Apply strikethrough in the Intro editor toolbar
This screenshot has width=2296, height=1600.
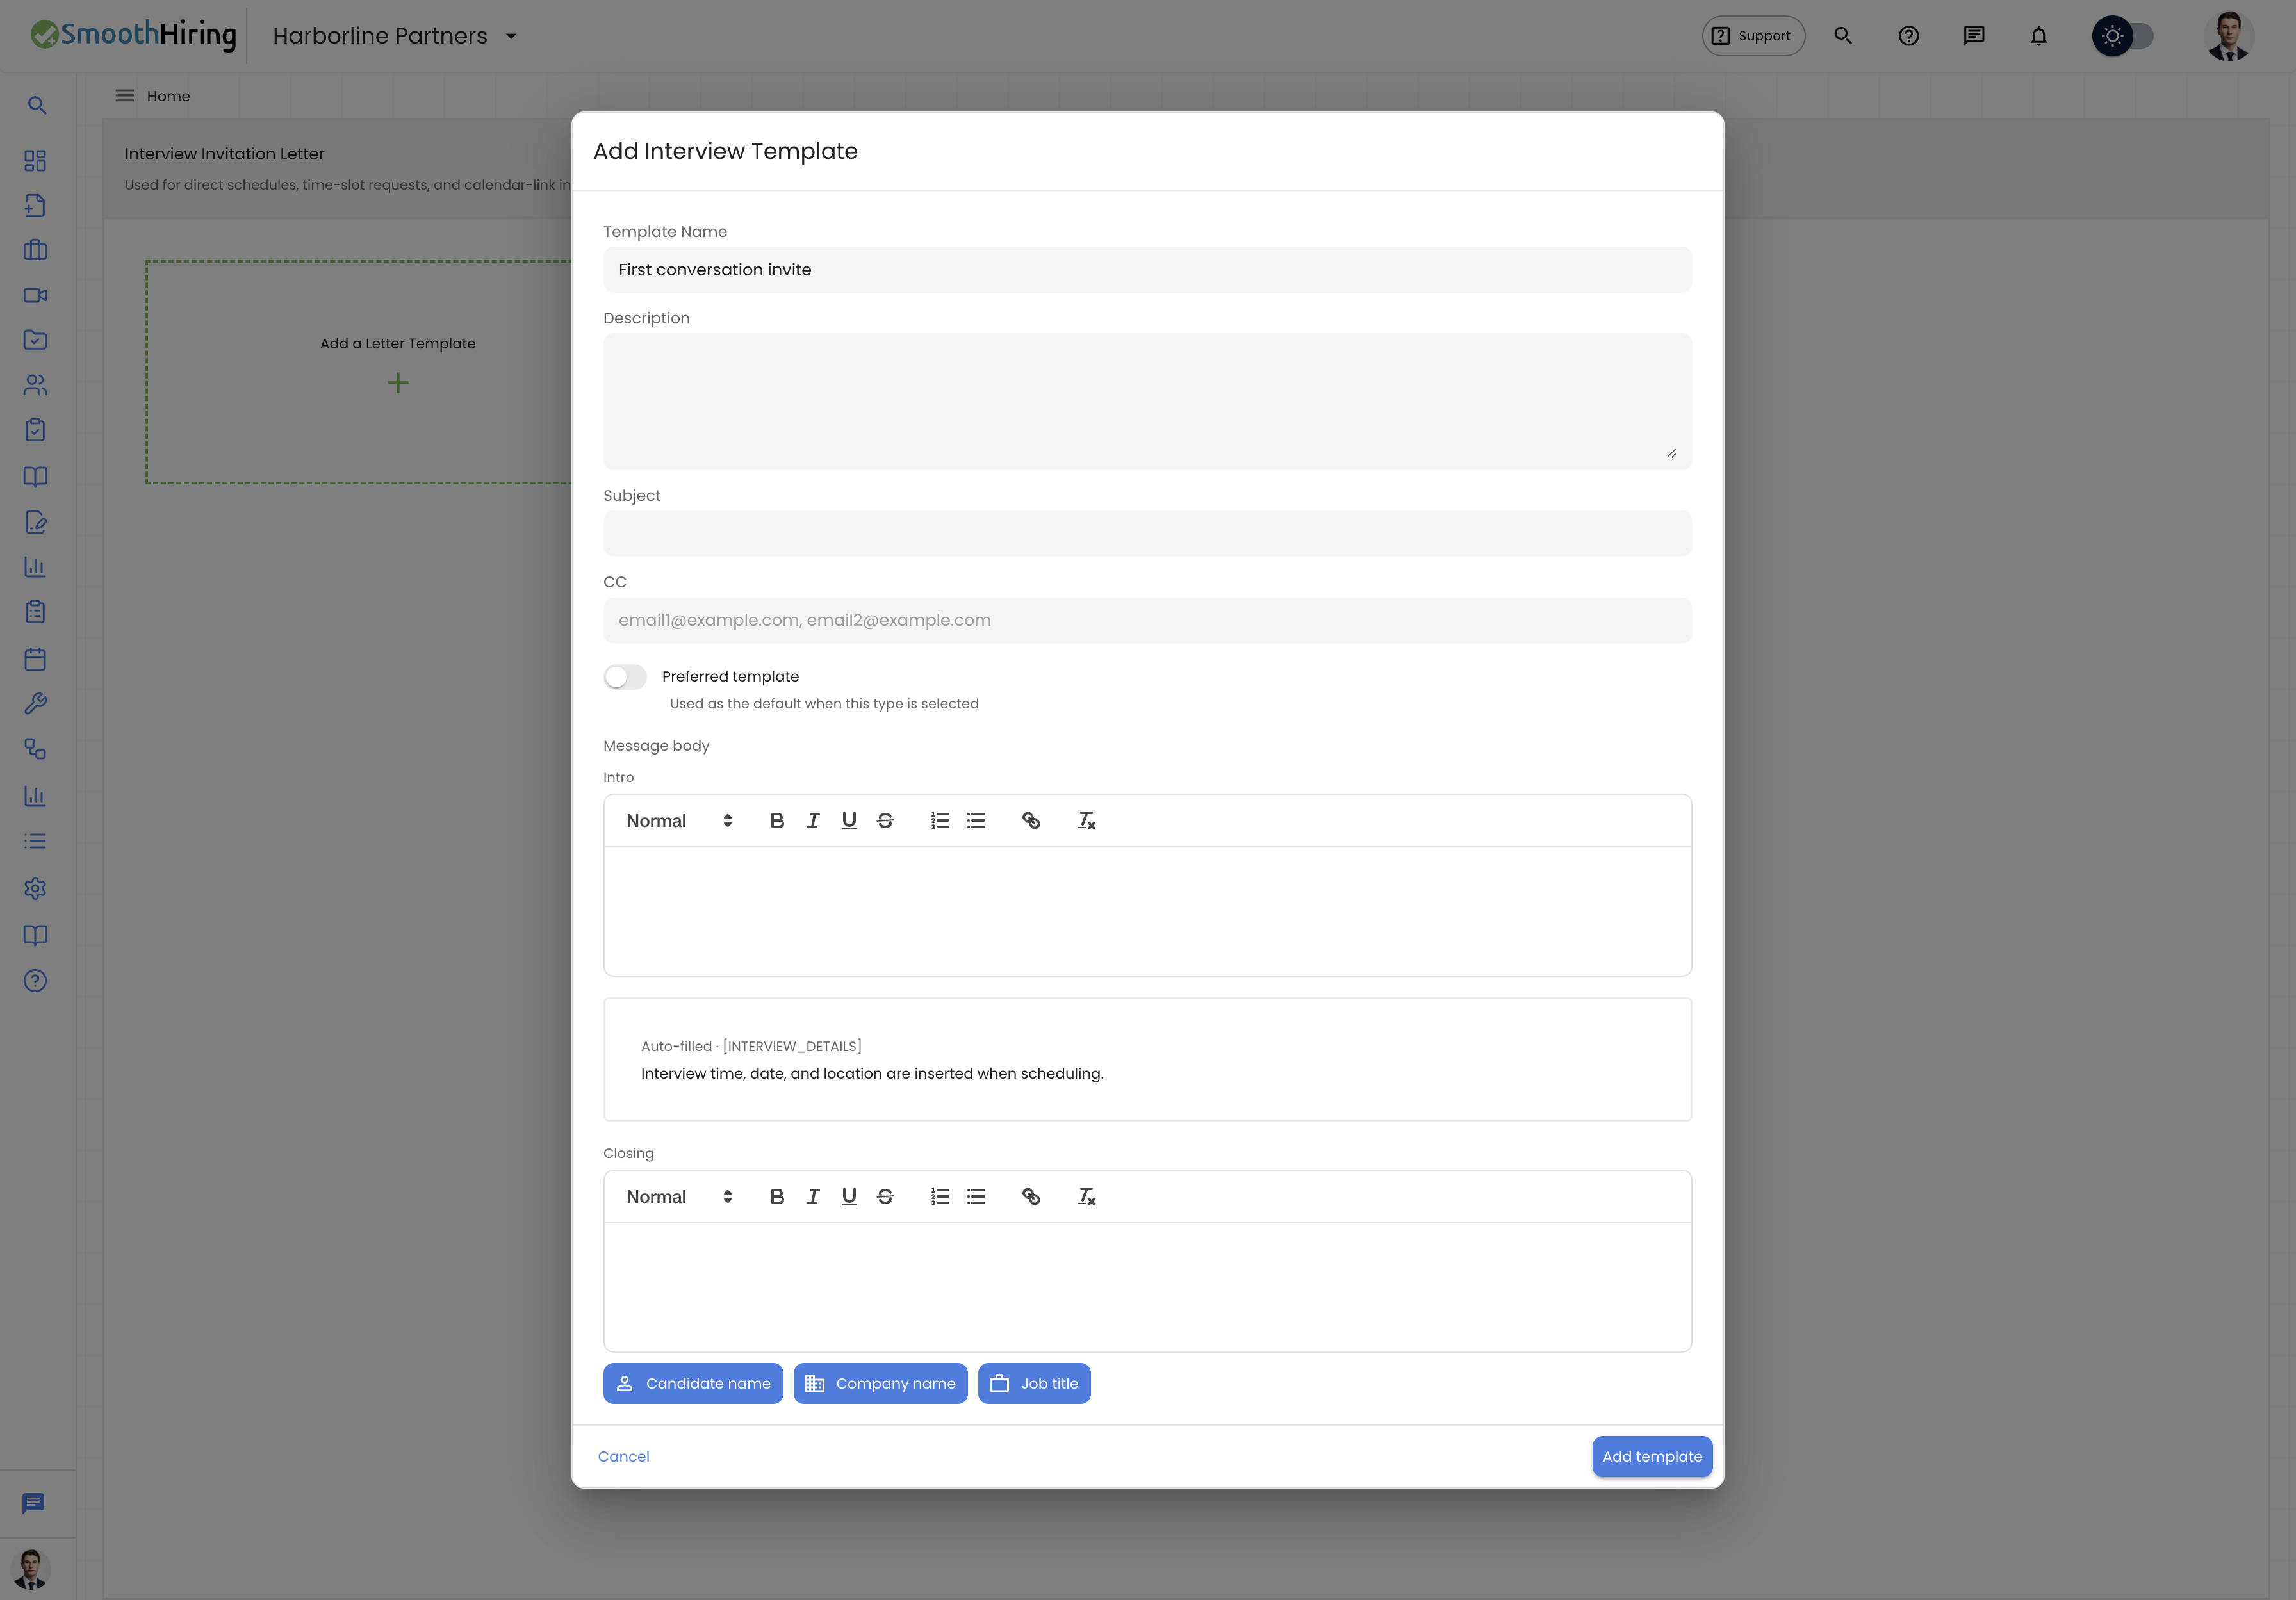885,821
